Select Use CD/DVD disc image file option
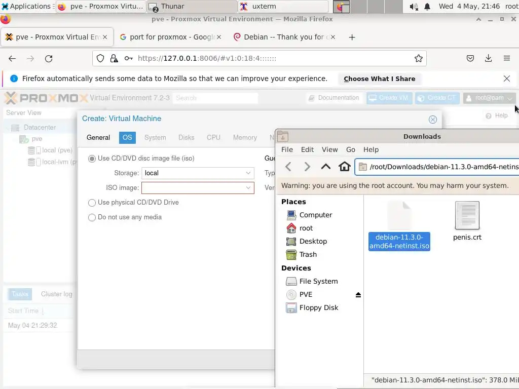The height and width of the screenshot is (389, 519). 92,159
